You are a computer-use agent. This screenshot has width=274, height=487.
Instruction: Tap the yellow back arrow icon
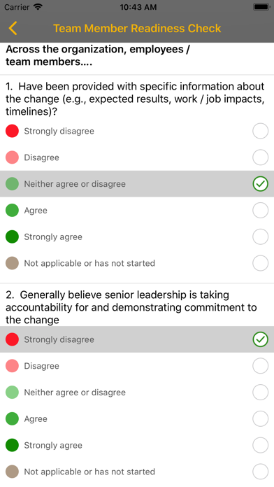[13, 28]
